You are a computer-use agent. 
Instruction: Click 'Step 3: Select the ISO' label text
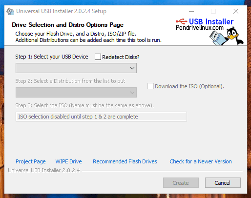[84, 105]
